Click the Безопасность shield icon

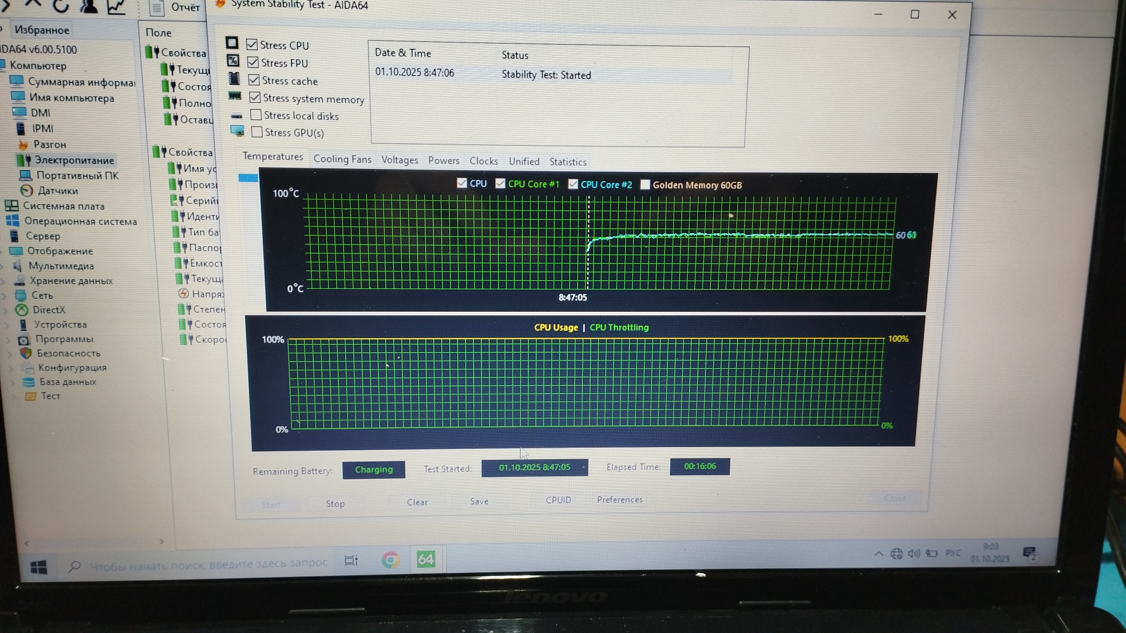point(25,353)
